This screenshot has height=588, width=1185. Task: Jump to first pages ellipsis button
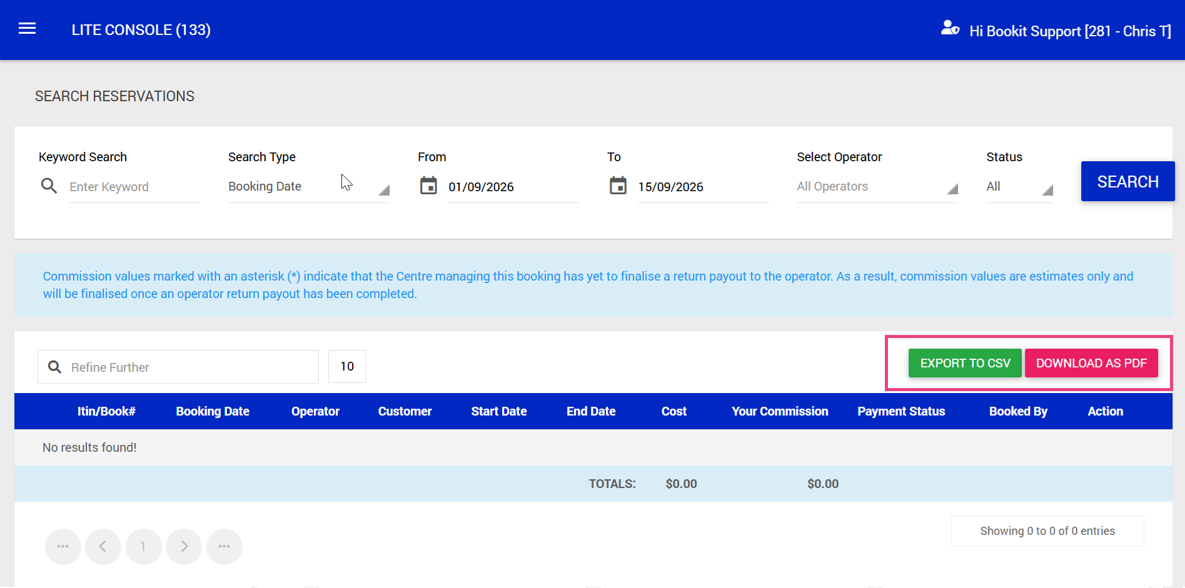click(63, 547)
